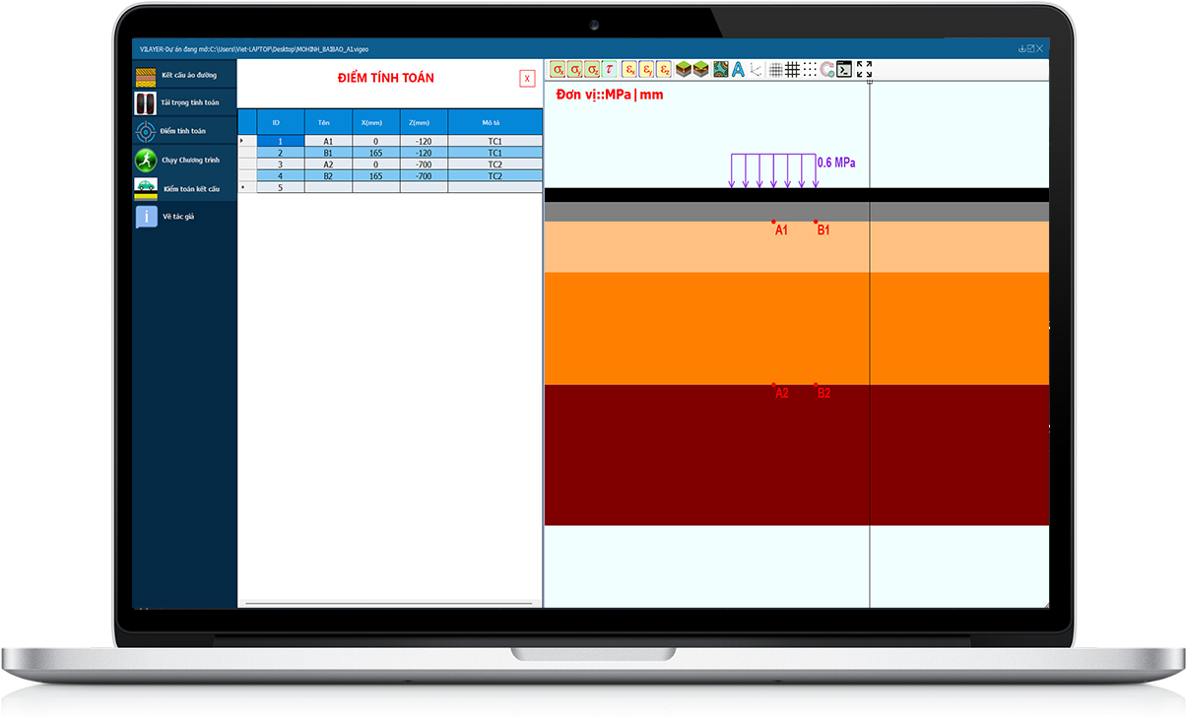Show shear stress tau results

[x=610, y=69]
